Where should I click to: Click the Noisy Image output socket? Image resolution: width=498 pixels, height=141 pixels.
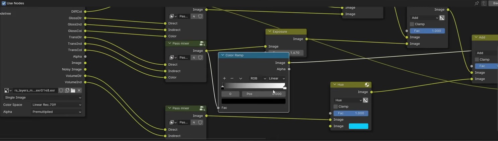[85, 69]
